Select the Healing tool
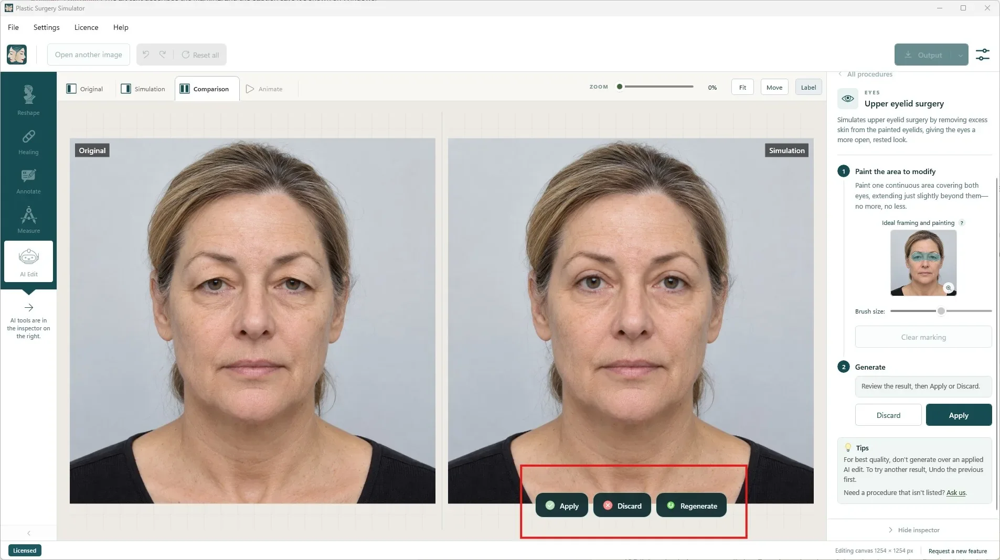 point(28,142)
